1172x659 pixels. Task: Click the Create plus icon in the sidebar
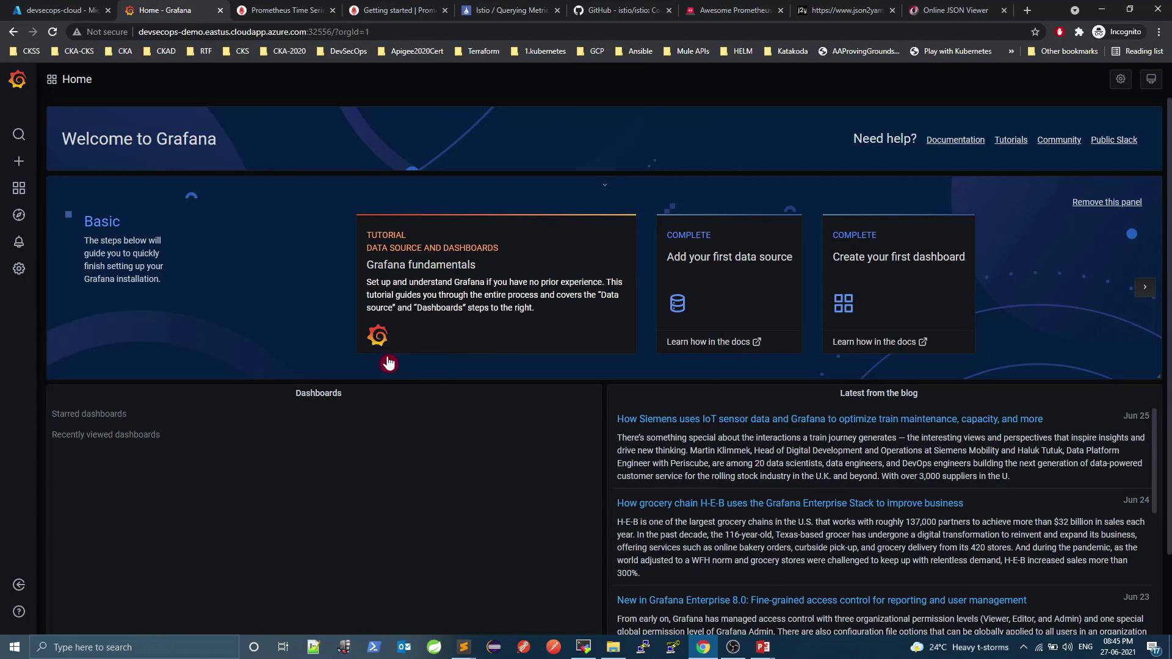(x=19, y=161)
